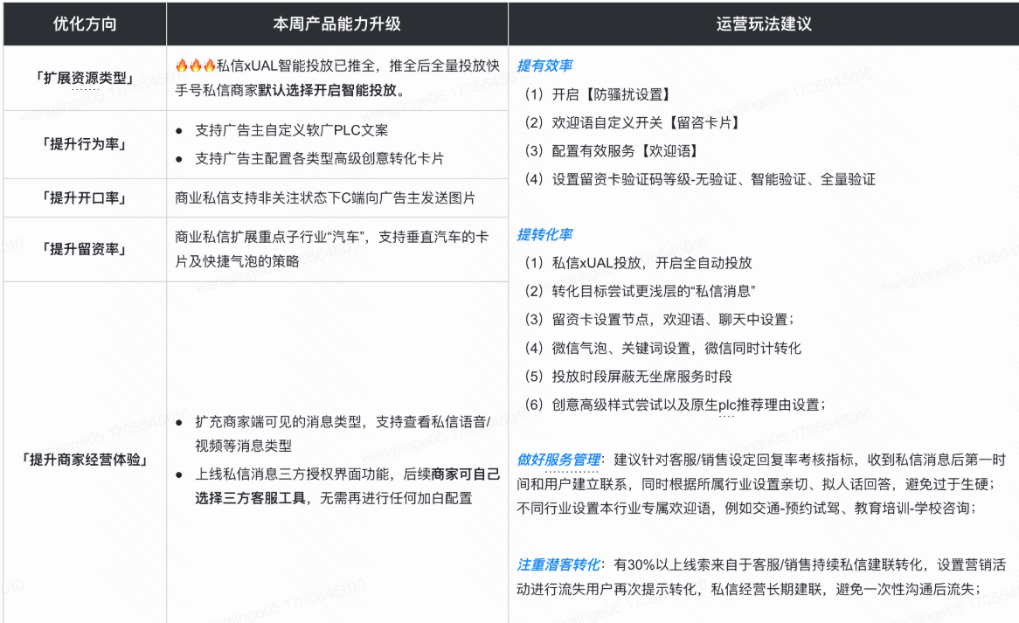Select the 「提升行为率」 cell

pos(85,144)
